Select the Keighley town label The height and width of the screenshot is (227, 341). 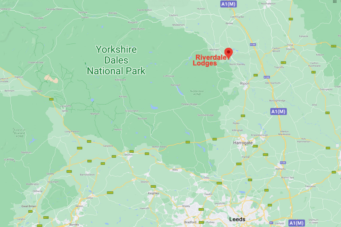pos(153,193)
